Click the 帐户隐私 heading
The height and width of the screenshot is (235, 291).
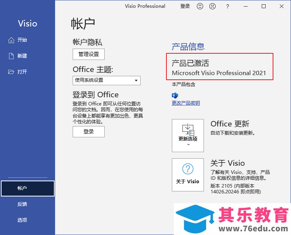tap(87, 42)
